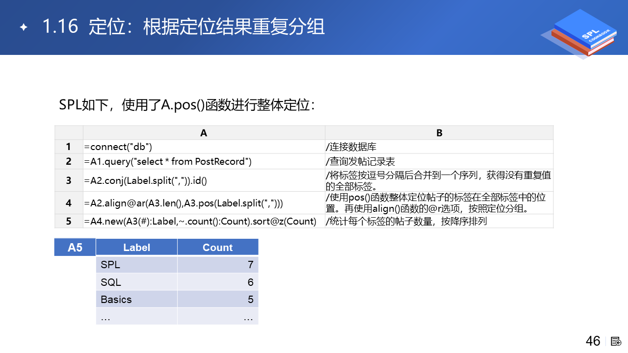Click row number 5 of the code grid
The height and width of the screenshot is (353, 628).
69,221
